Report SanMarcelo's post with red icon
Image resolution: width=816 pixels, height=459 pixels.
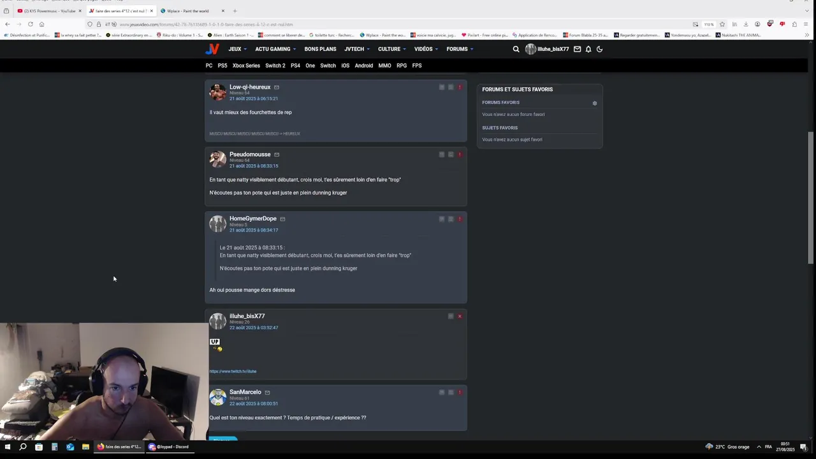(460, 393)
